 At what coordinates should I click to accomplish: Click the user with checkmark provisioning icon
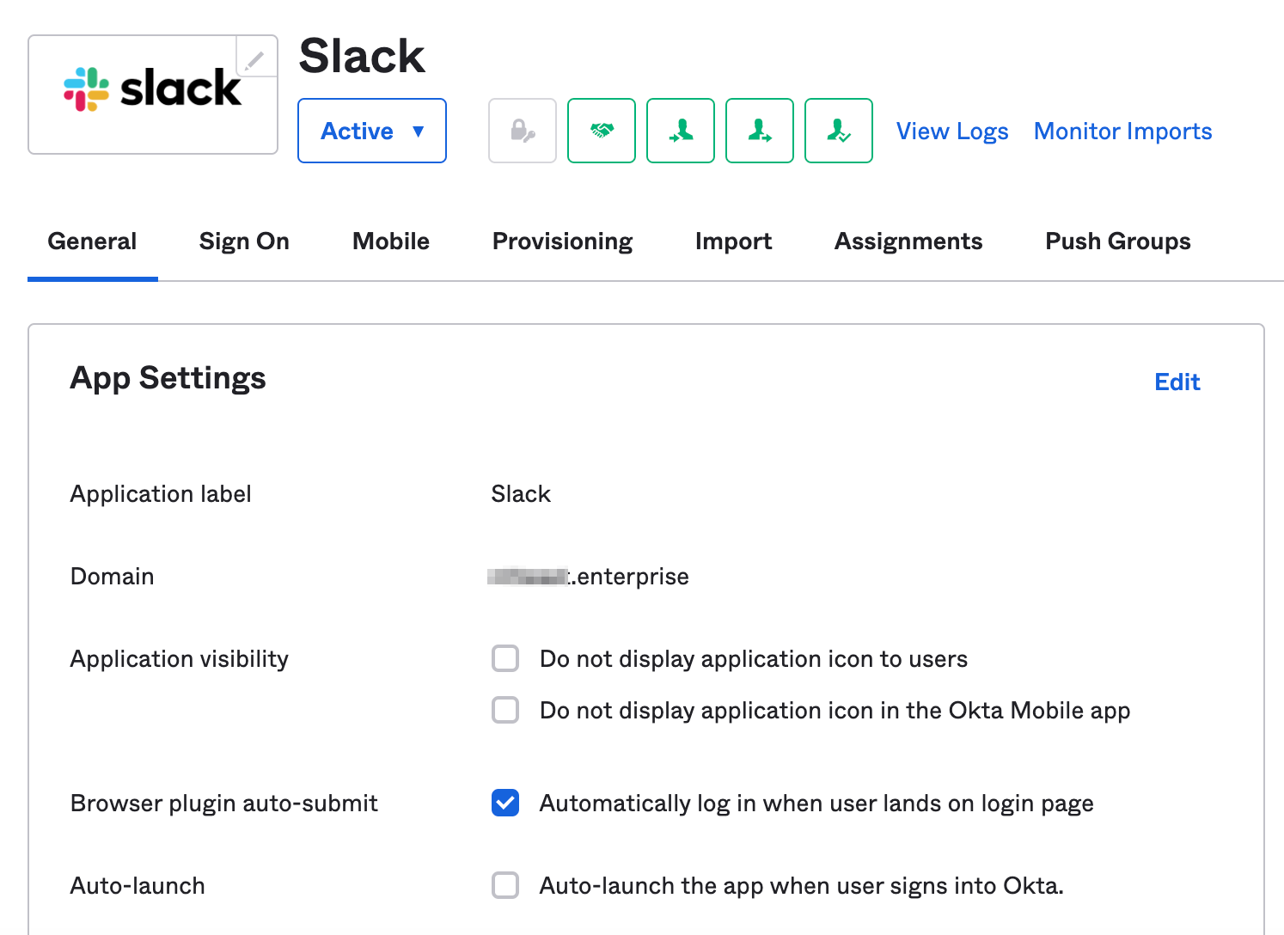point(838,131)
